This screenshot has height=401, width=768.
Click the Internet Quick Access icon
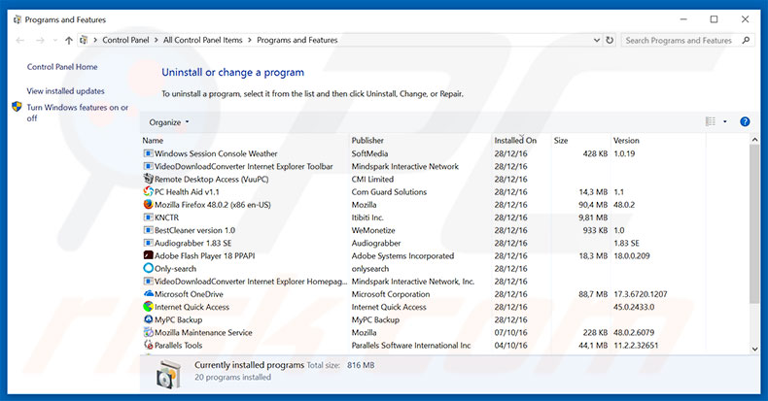(148, 307)
